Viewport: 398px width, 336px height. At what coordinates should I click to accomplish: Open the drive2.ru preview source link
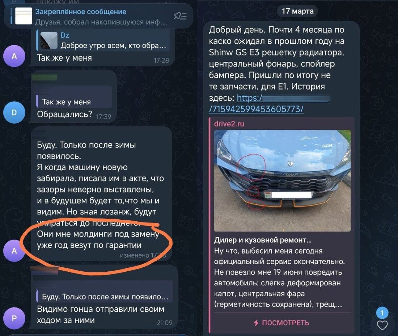(229, 124)
